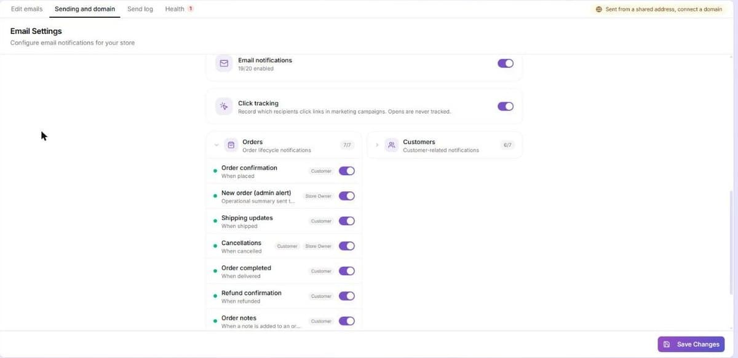Click the Save icon inside Save Changes
The image size is (738, 358).
(x=667, y=344)
